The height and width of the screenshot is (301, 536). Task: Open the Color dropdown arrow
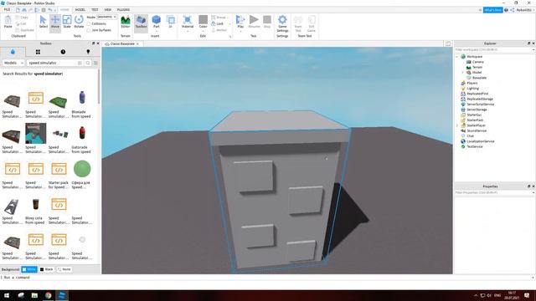203,32
